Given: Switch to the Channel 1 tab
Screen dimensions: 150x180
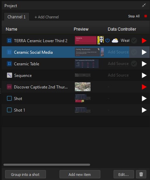Looking at the screenshot, I should [17, 17].
